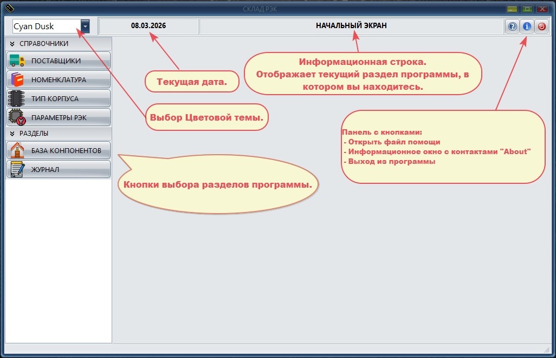Click the СПРАВОЧНИКИ header label
The image size is (556, 358).
point(44,43)
